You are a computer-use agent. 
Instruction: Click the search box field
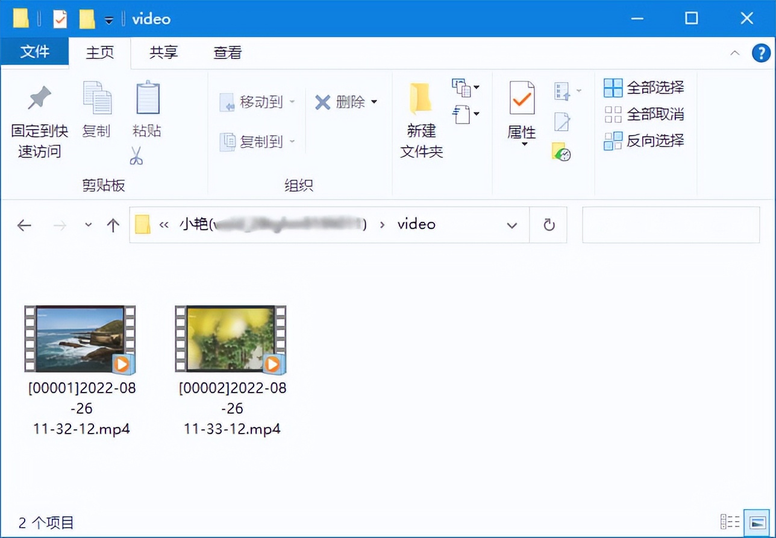coord(671,225)
